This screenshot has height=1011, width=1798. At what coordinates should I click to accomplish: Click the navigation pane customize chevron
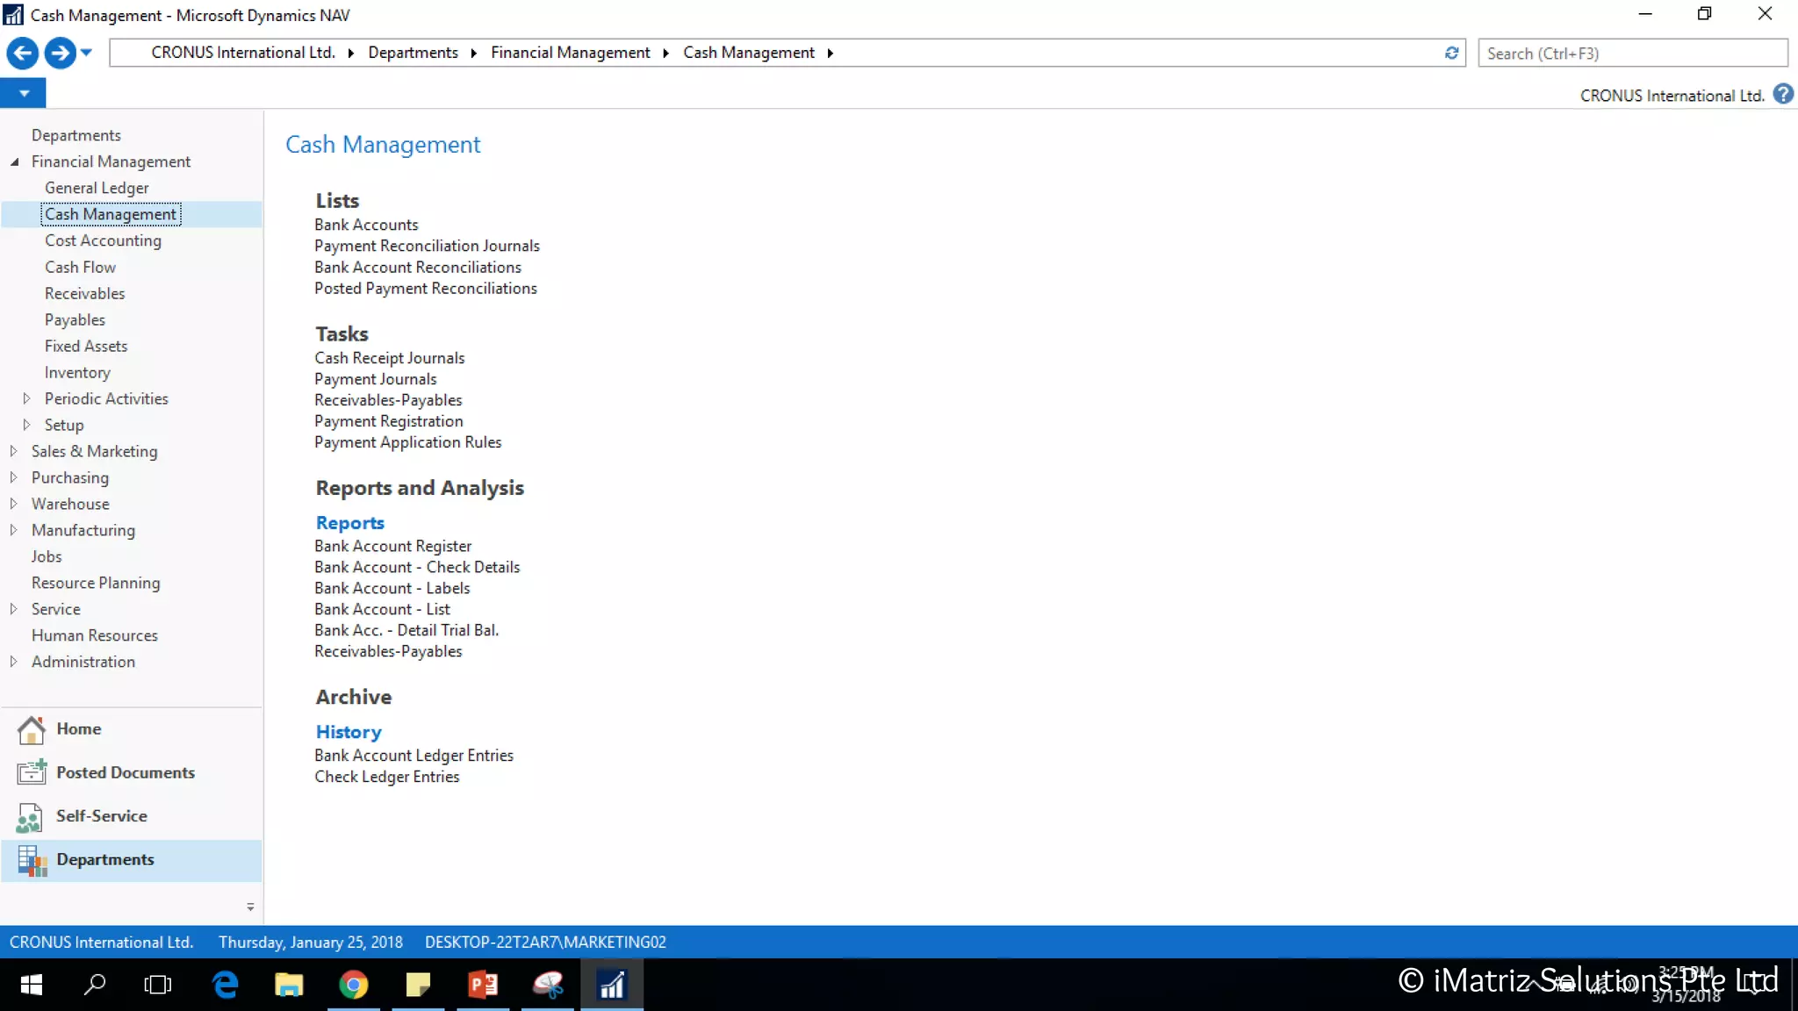pos(250,907)
